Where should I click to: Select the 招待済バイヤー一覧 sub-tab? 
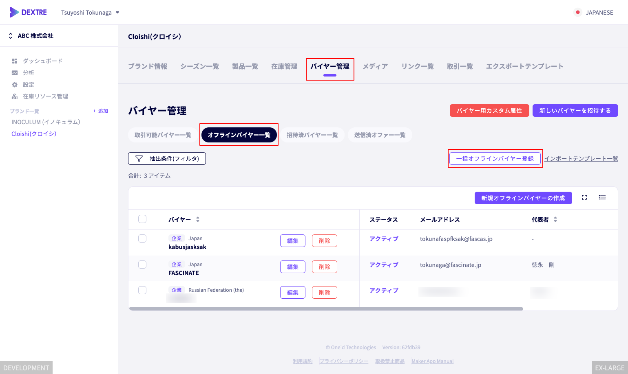312,135
